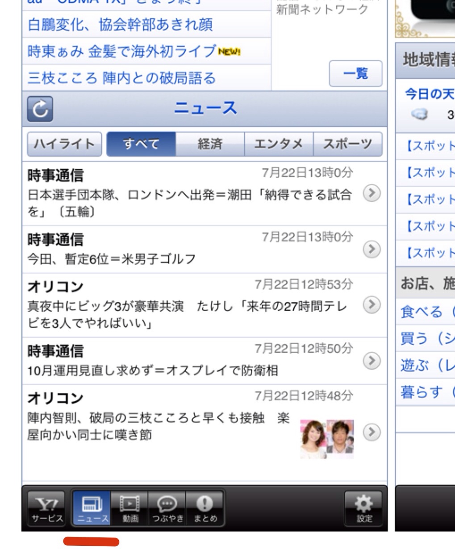Open the 動画 video icon
Viewport: 455px width, 549px height.
coord(130,508)
